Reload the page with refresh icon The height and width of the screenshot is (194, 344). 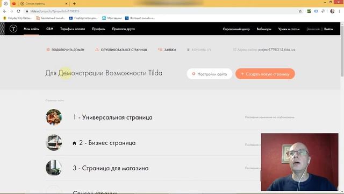pos(18,11)
